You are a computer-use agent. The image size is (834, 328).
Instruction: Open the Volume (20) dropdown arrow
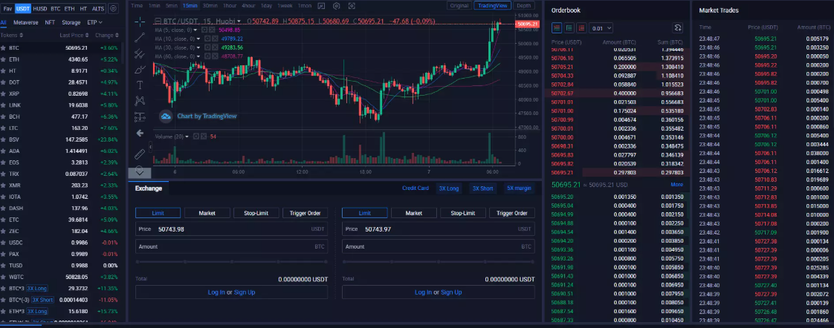click(x=187, y=137)
